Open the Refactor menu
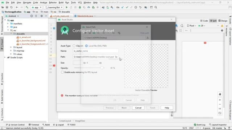The height and width of the screenshot is (130, 232). (53, 3)
